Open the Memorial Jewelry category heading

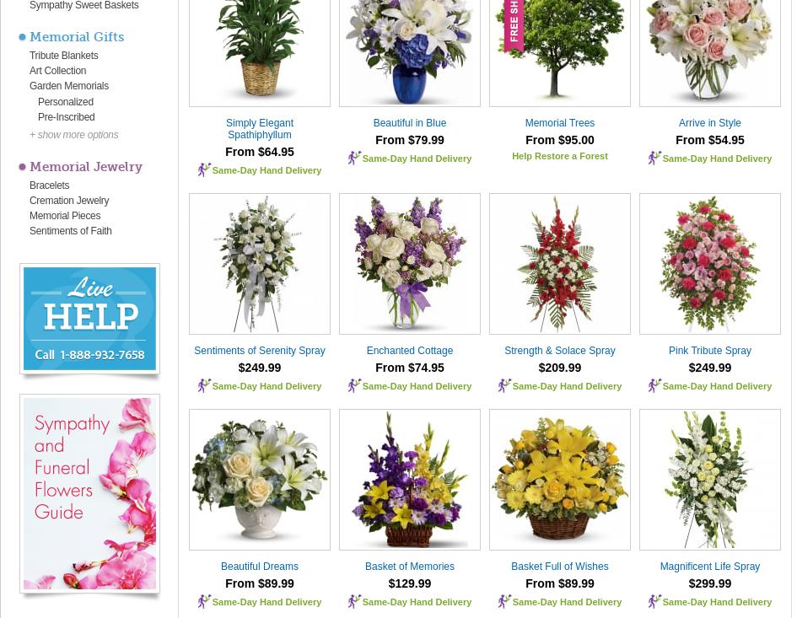point(86,167)
